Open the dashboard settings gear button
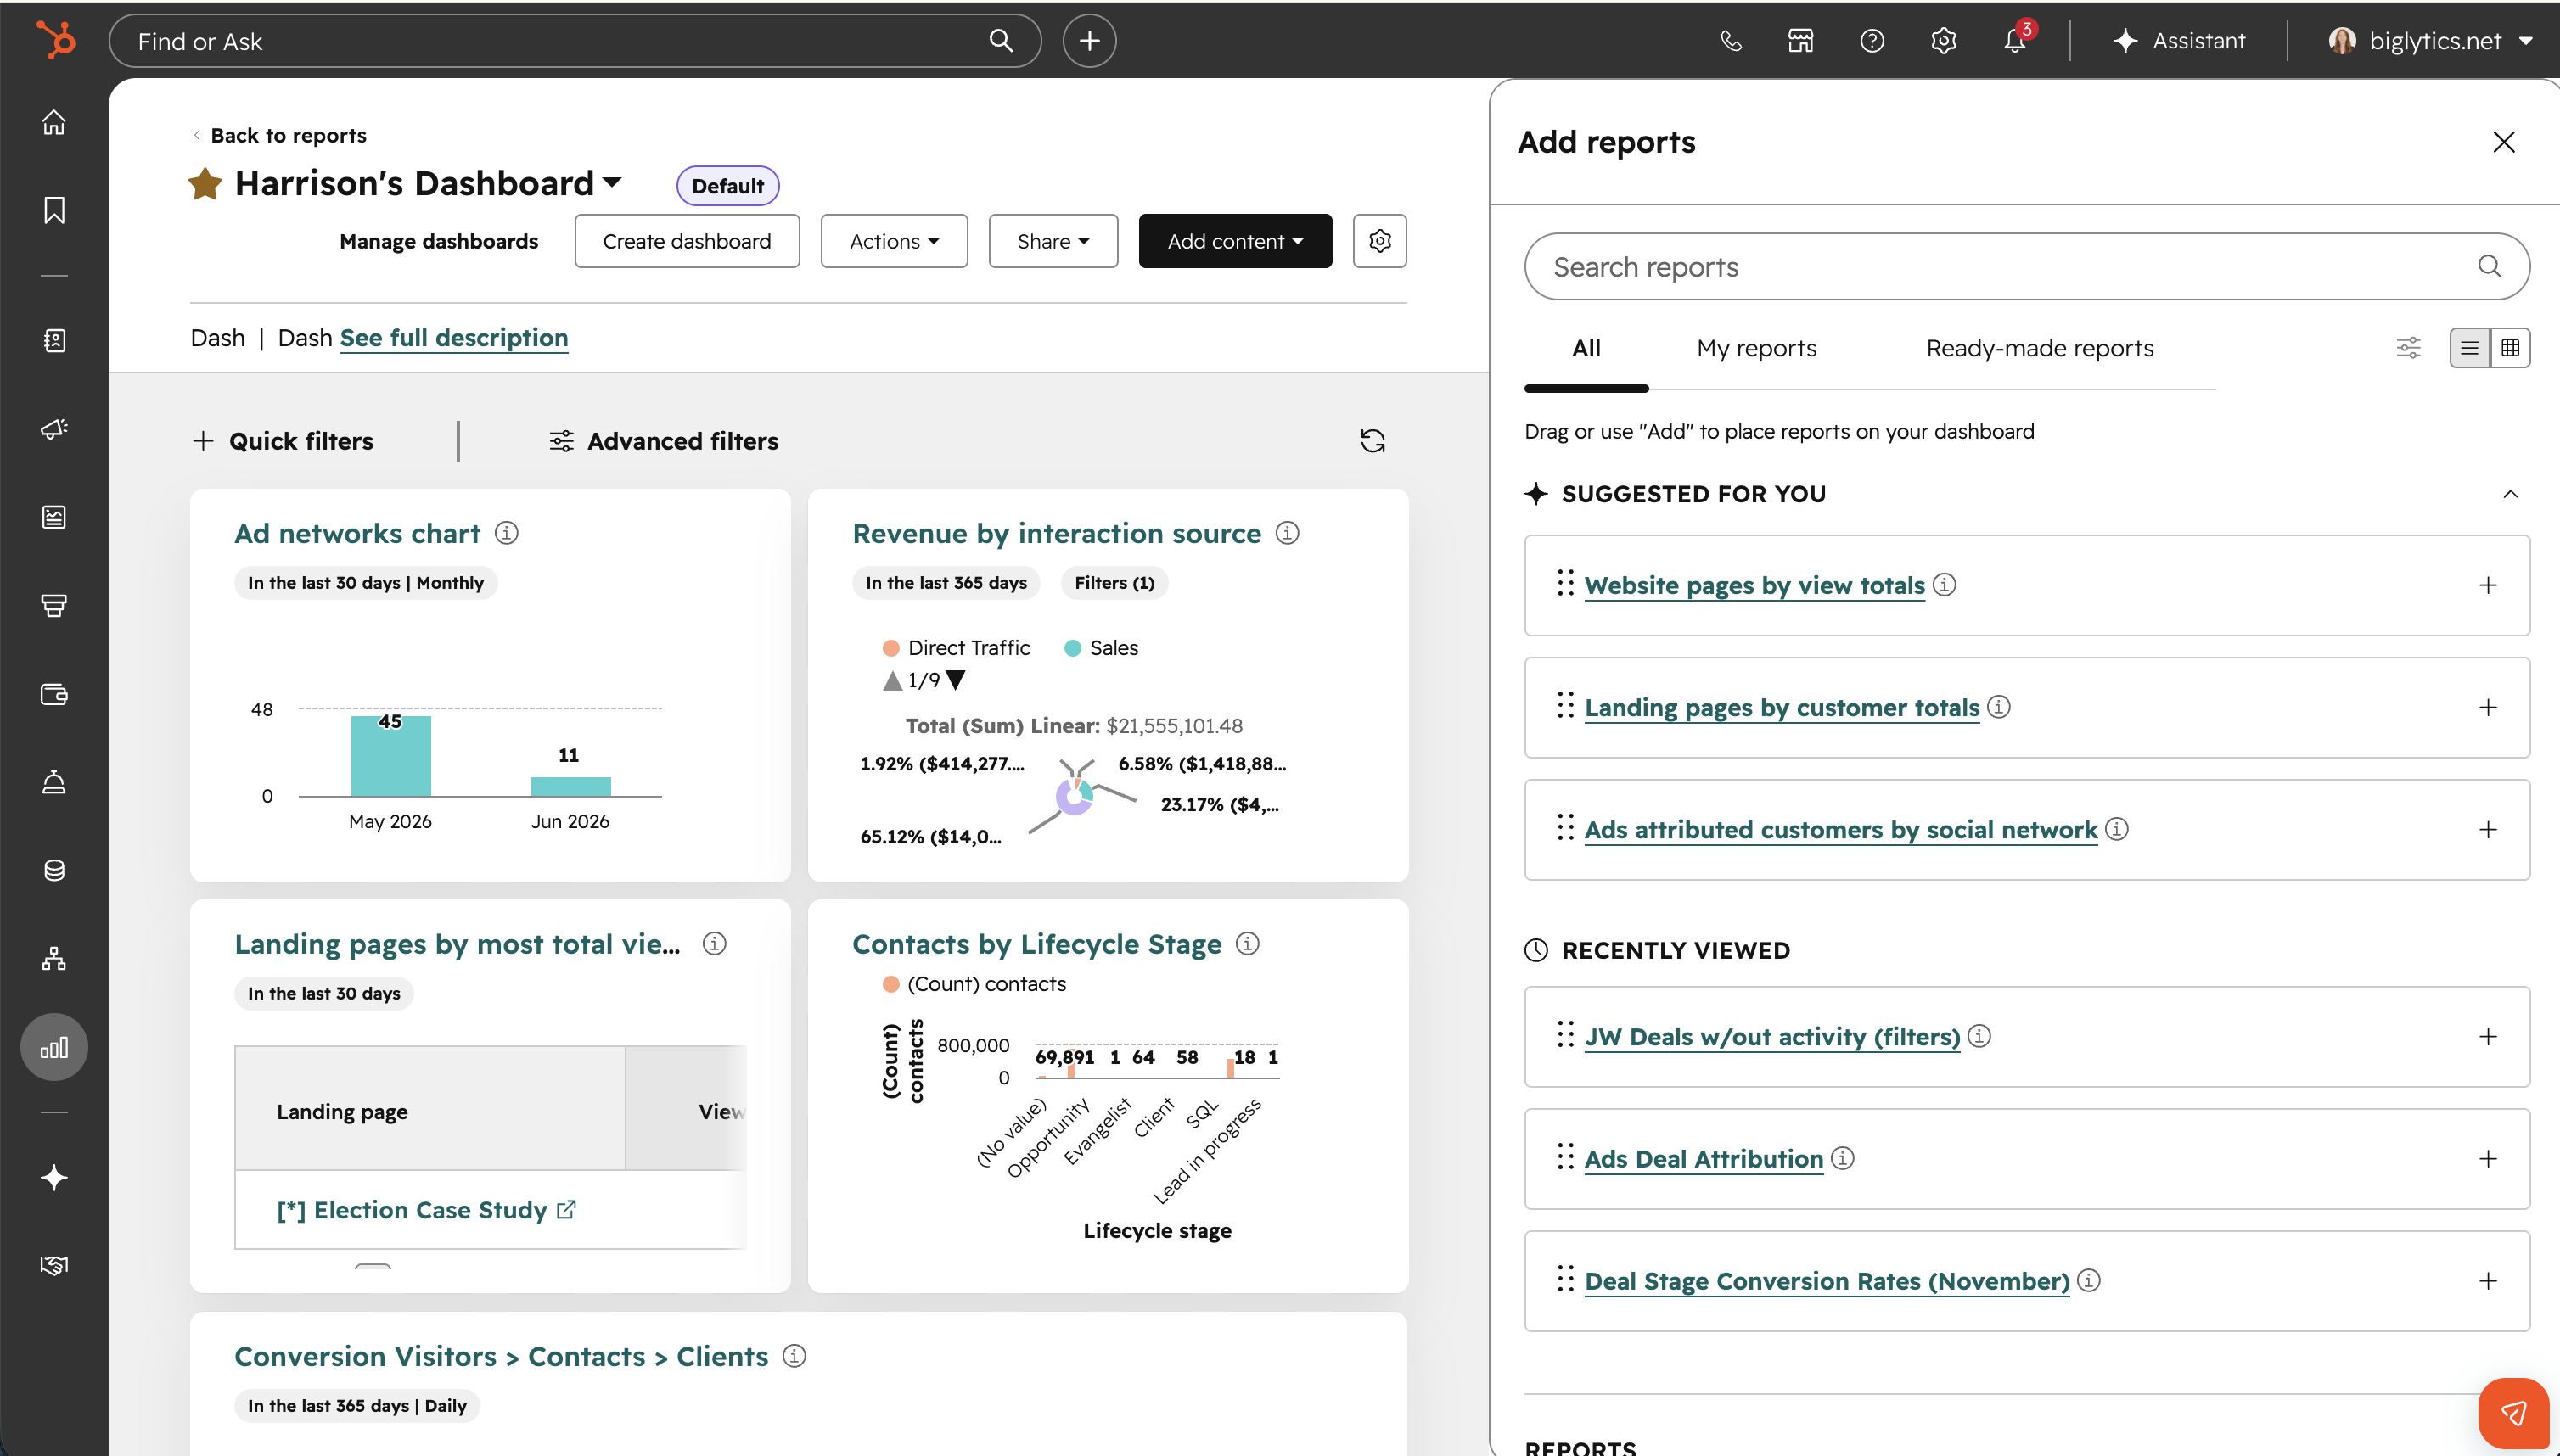This screenshot has height=1456, width=2560. point(1379,241)
